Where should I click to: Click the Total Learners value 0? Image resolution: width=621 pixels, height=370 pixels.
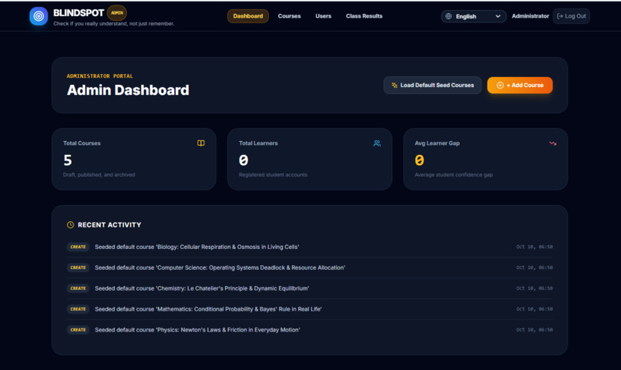pyautogui.click(x=243, y=160)
